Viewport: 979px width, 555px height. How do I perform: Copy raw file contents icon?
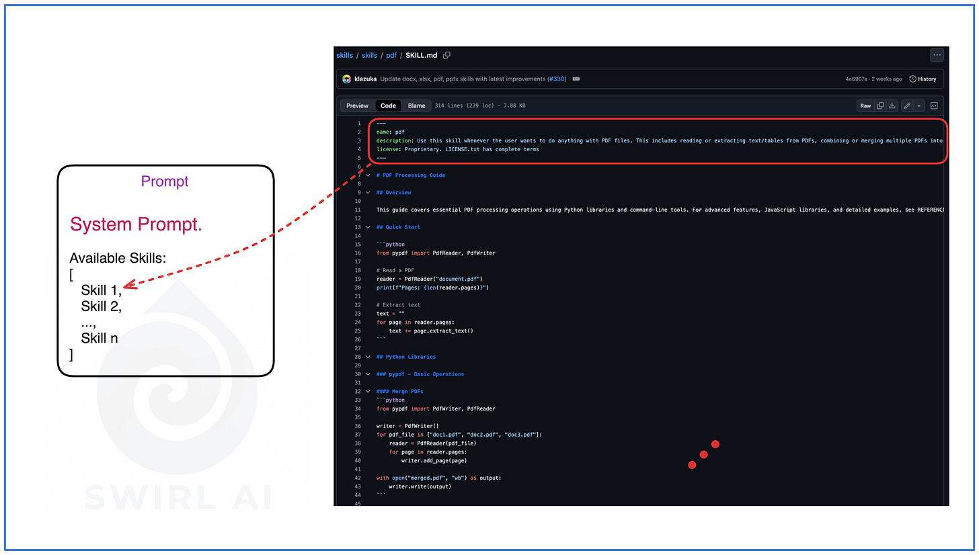click(x=880, y=105)
